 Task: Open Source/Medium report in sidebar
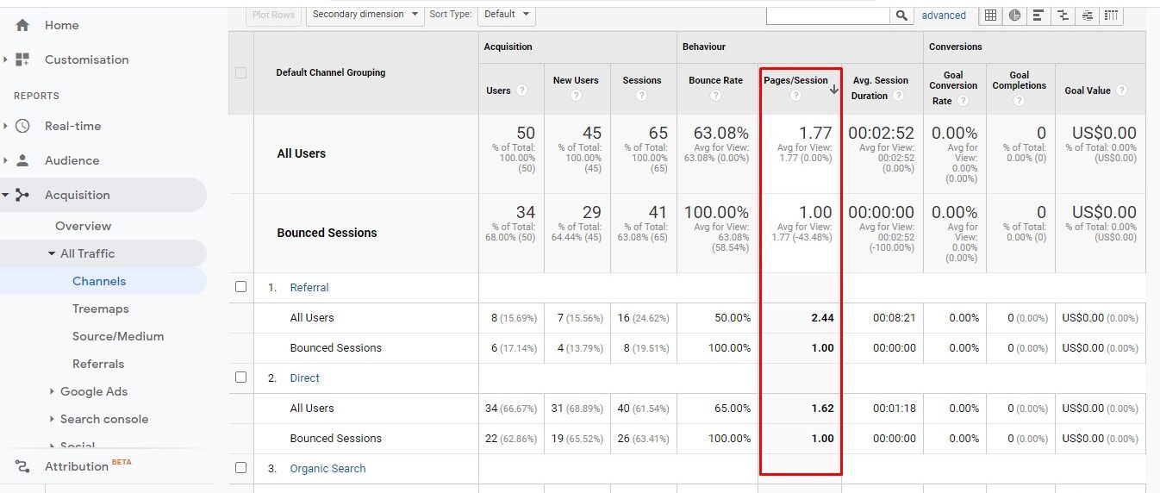tap(118, 336)
